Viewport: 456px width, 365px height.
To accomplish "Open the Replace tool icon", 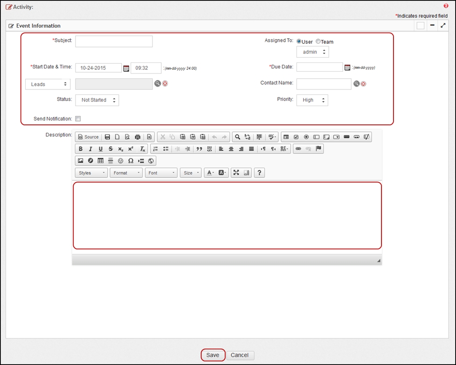I will tap(248, 137).
